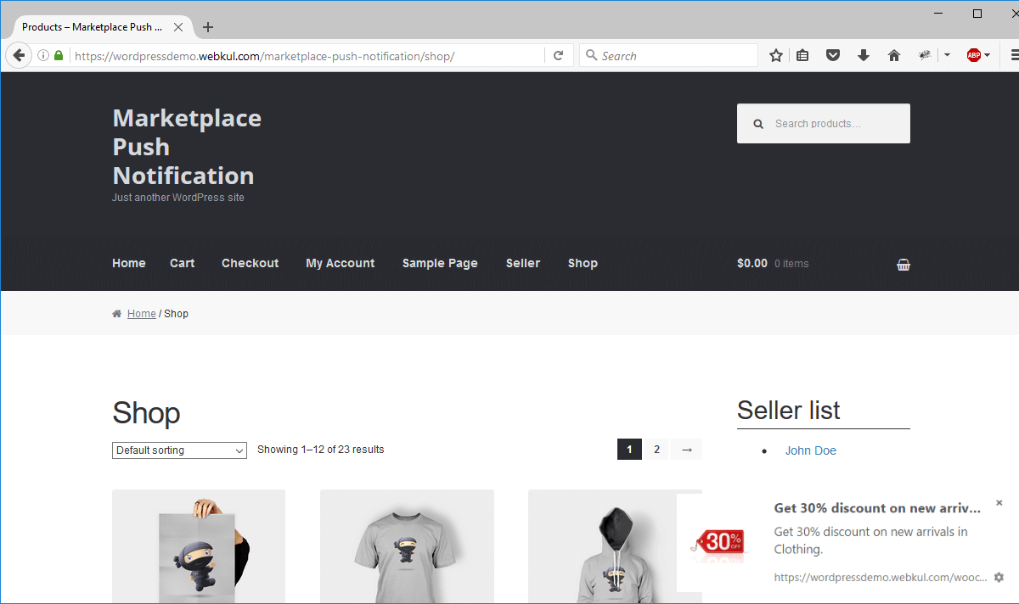Go to Firefox home page
The width and height of the screenshot is (1019, 604).
click(x=894, y=54)
